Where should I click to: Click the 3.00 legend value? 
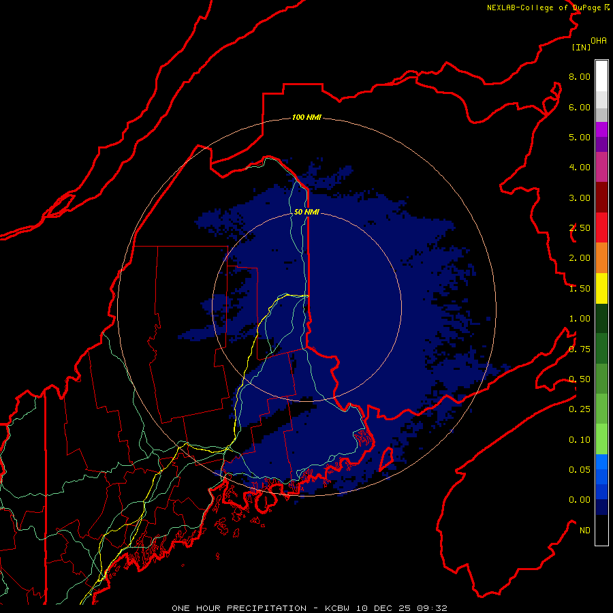click(x=580, y=198)
